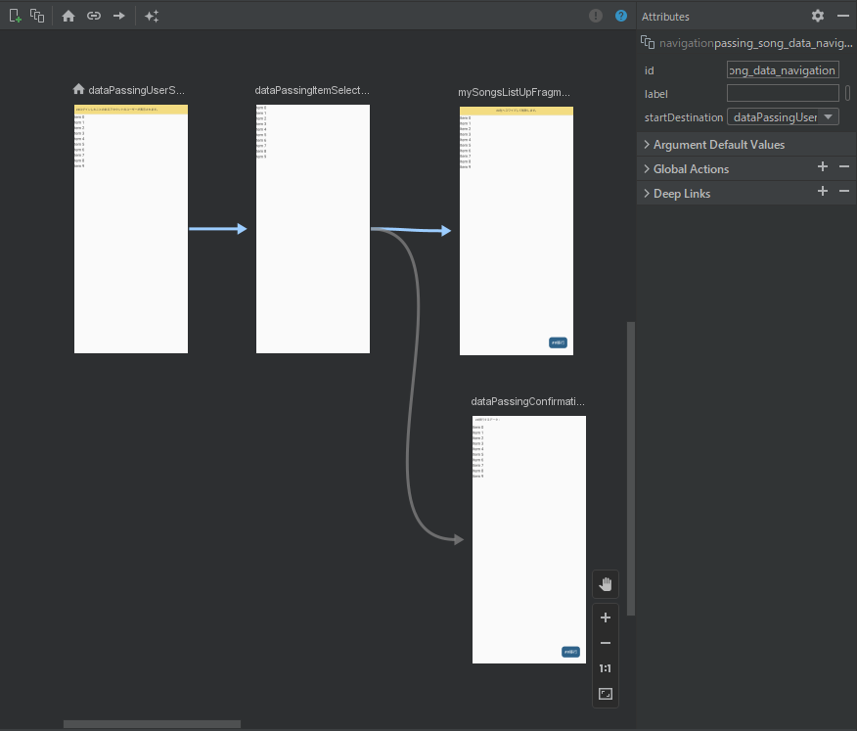Screen dimensions: 857x731
Task: Add a new Deep Link with plus button
Action: (x=823, y=192)
